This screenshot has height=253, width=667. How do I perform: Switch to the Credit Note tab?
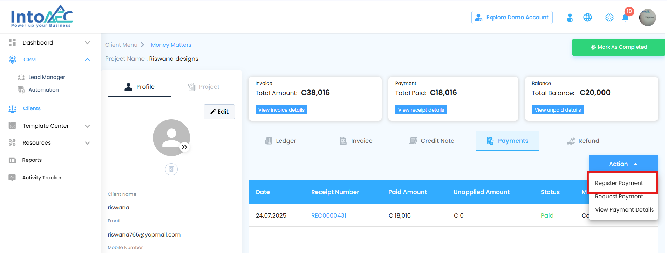click(x=432, y=141)
